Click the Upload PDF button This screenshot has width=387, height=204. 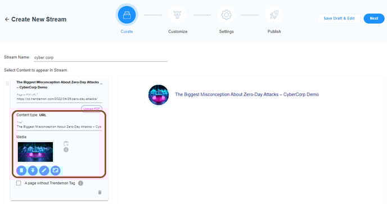(x=92, y=109)
